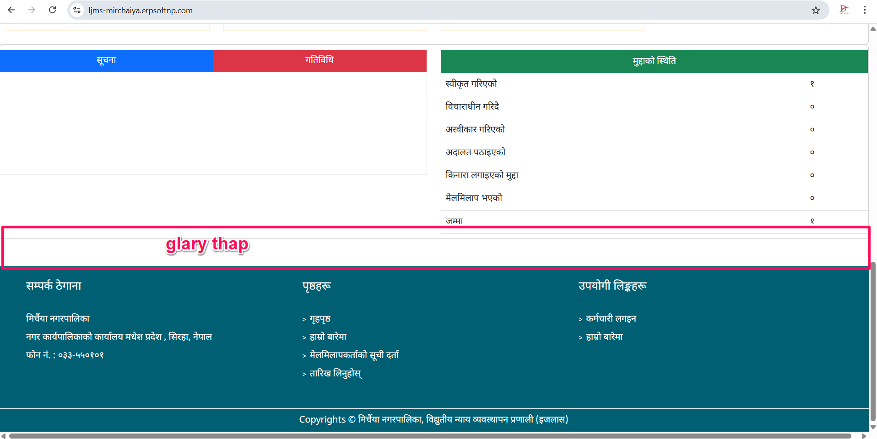Open हाम्रो बारेमा under उपयोगी लिङ्कहरू

point(604,337)
